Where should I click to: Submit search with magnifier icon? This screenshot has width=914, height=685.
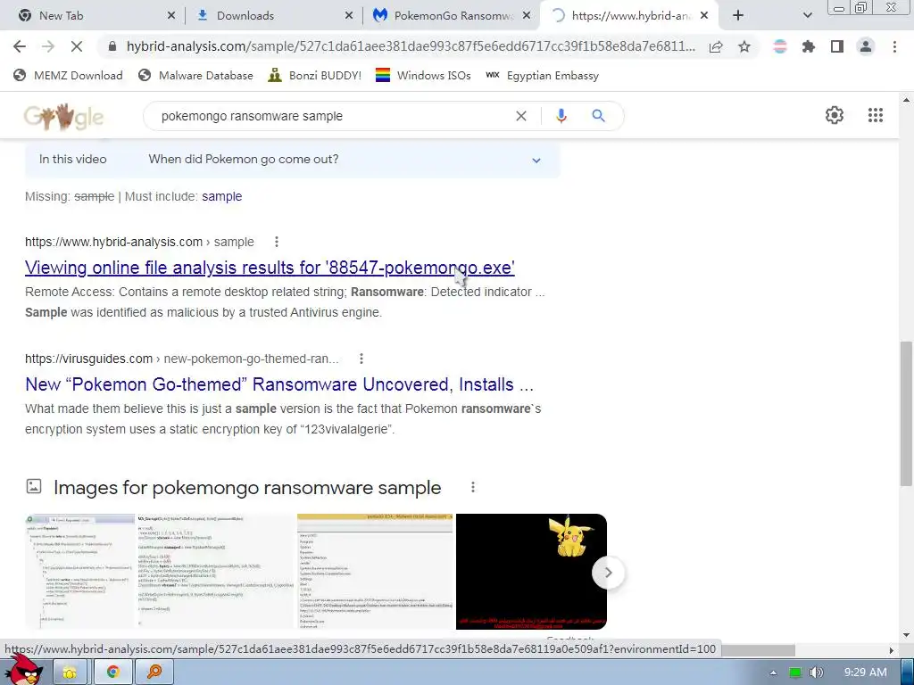coord(598,116)
